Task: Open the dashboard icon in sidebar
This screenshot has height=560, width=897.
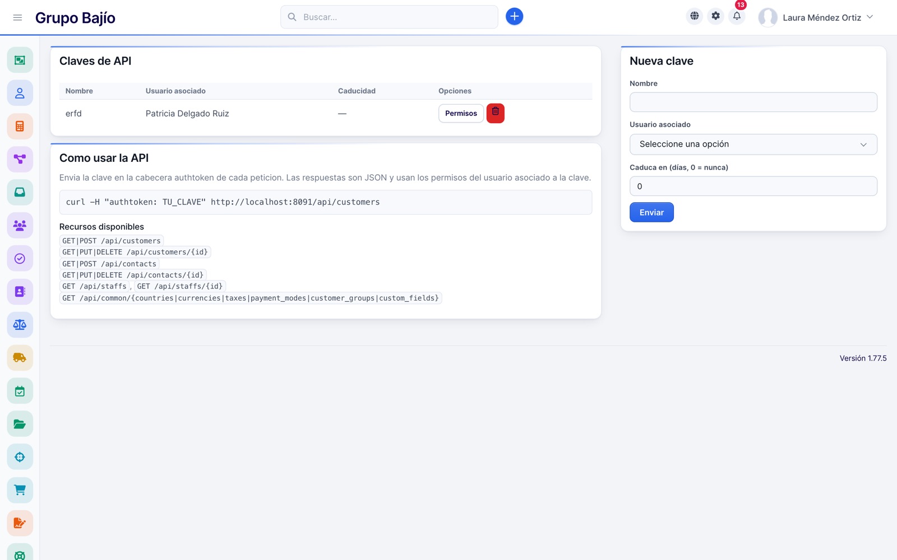Action: tap(20, 60)
